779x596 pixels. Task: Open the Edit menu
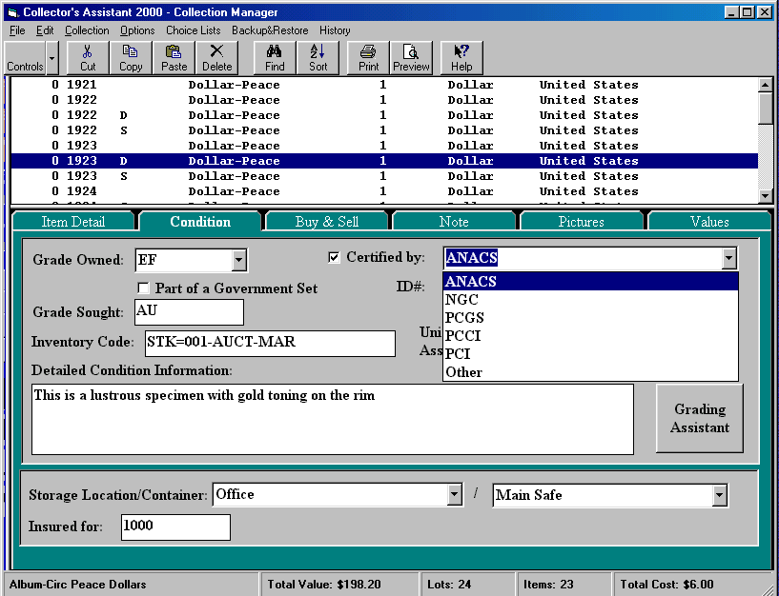45,30
